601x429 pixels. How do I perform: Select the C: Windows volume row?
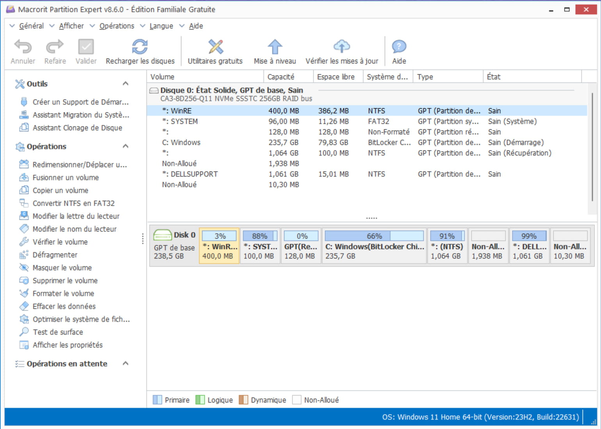(367, 142)
